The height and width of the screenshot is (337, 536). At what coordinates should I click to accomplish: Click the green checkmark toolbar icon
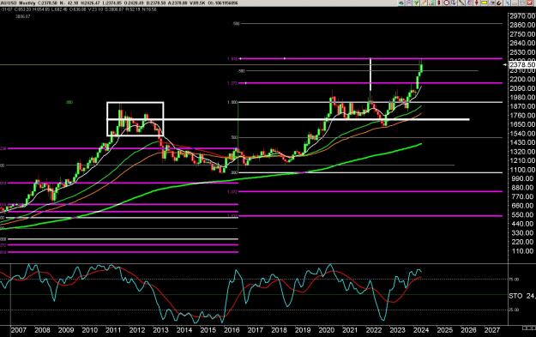416,3
